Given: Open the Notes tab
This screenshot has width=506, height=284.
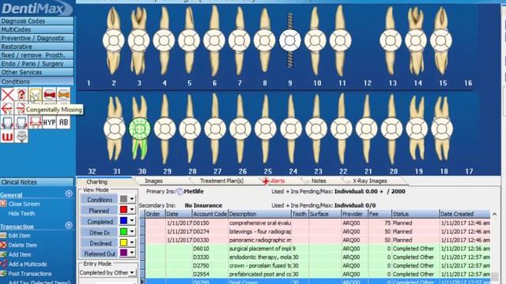Looking at the screenshot, I should pos(319,181).
